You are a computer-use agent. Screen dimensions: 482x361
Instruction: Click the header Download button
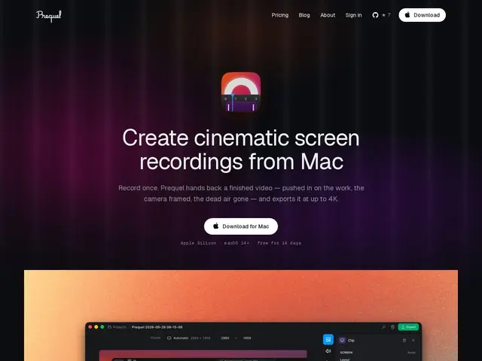pyautogui.click(x=422, y=15)
